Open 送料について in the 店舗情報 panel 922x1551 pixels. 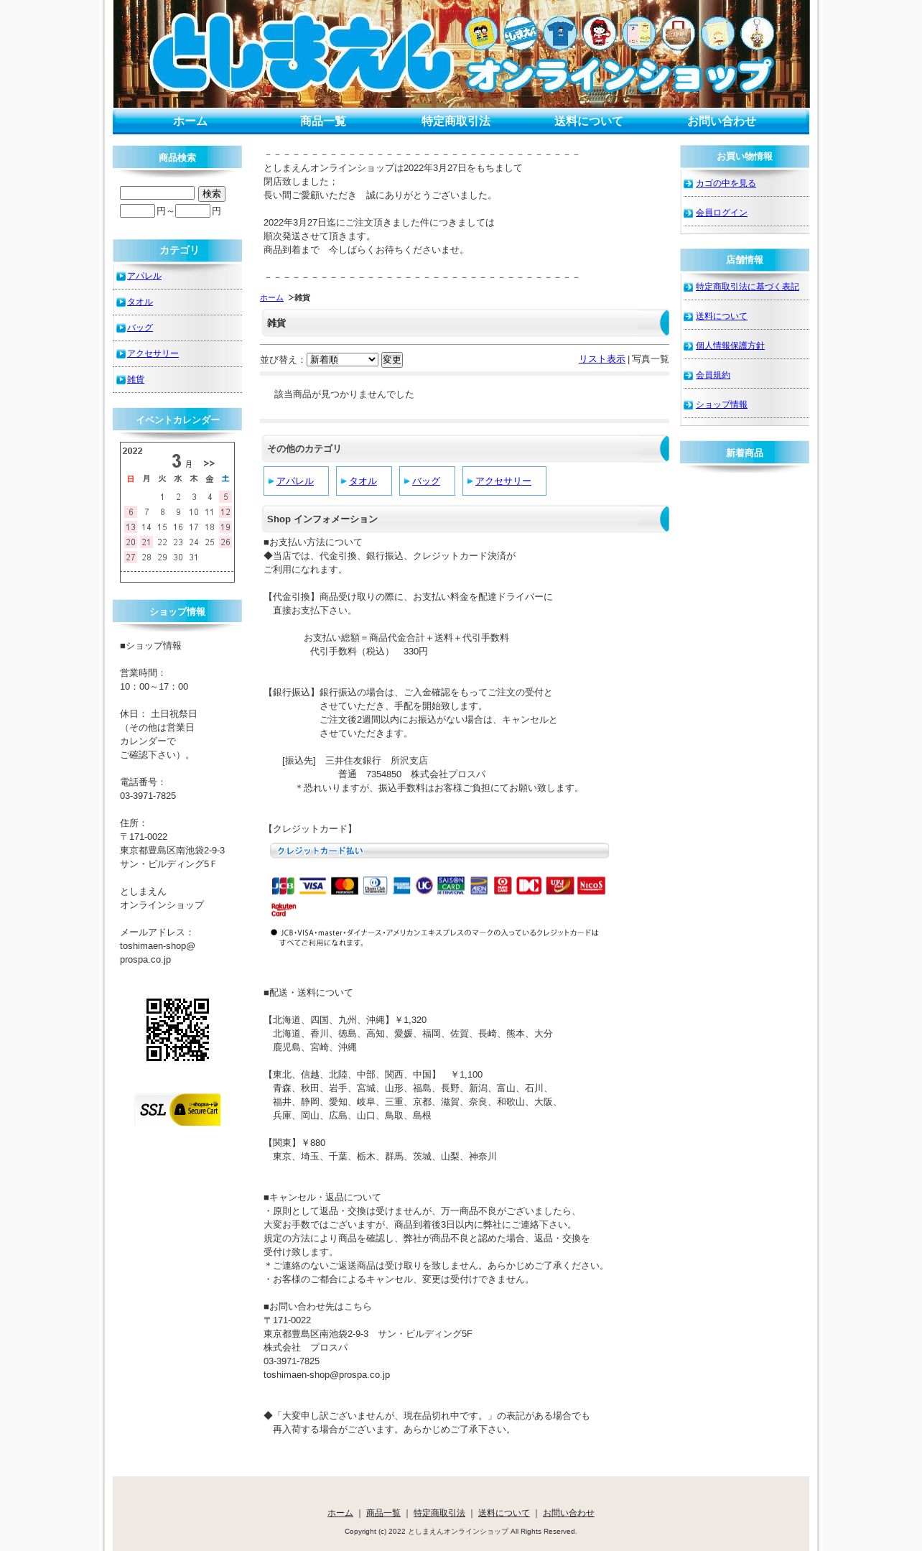tap(721, 316)
